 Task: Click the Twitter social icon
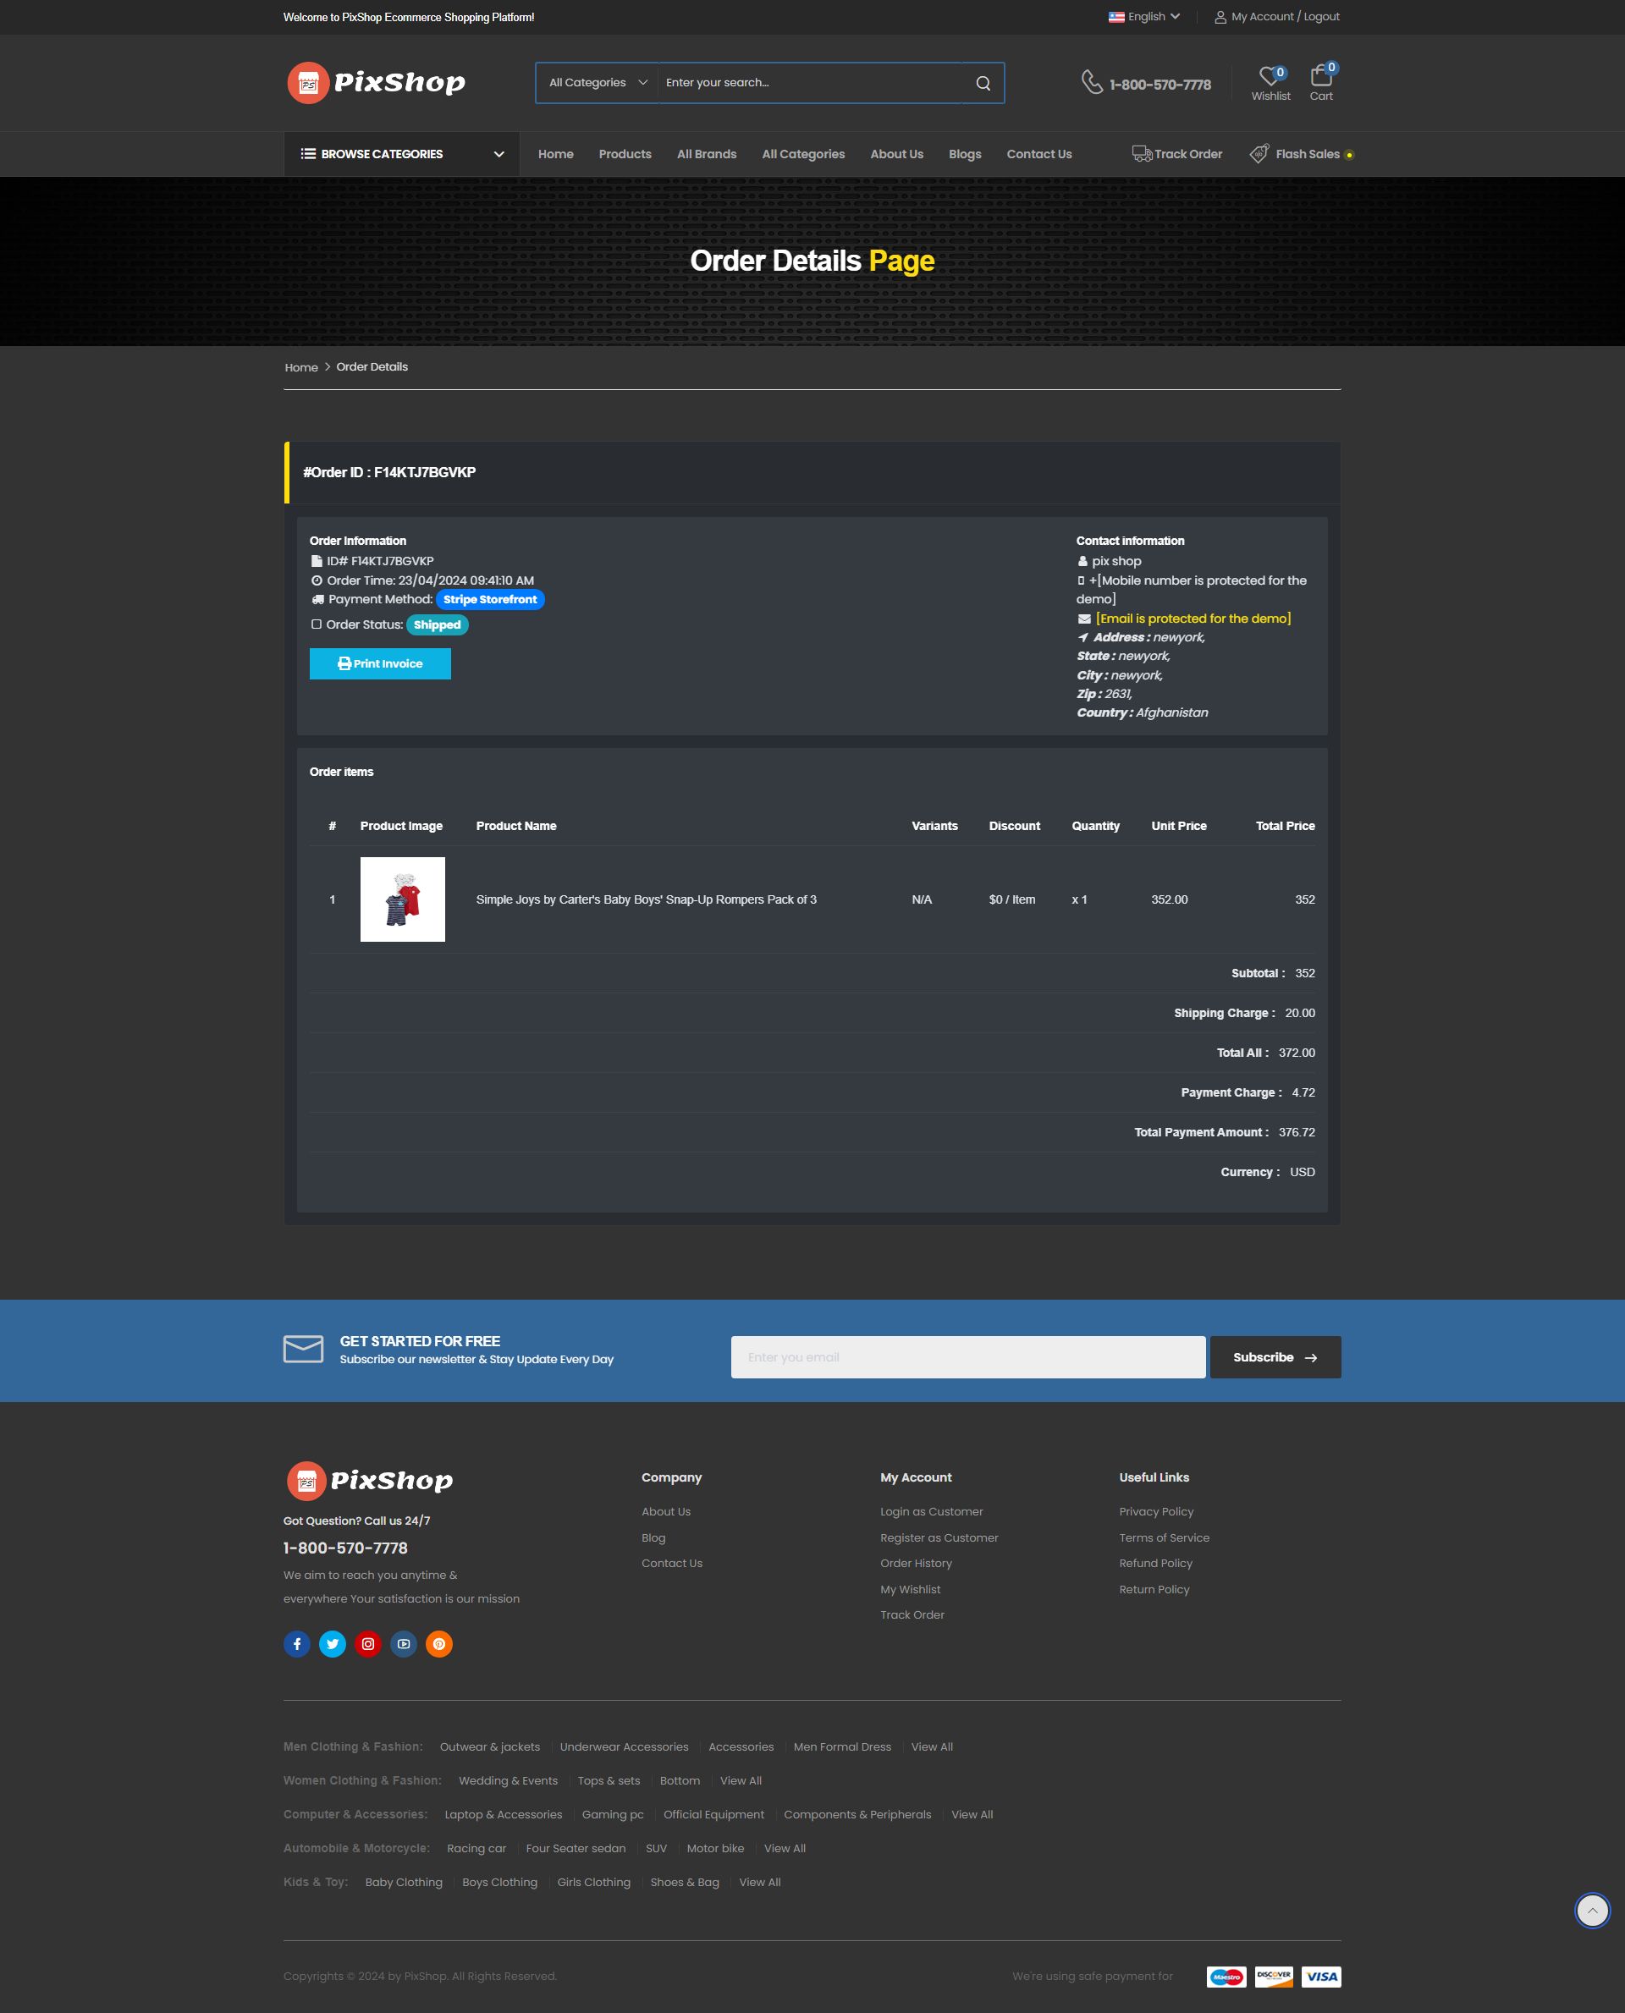333,1644
